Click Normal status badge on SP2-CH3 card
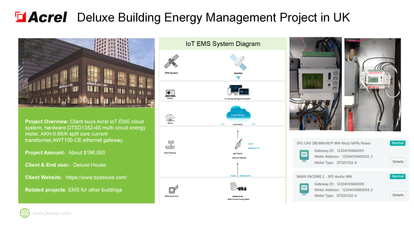This screenshot has width=414, height=233. tap(398, 143)
